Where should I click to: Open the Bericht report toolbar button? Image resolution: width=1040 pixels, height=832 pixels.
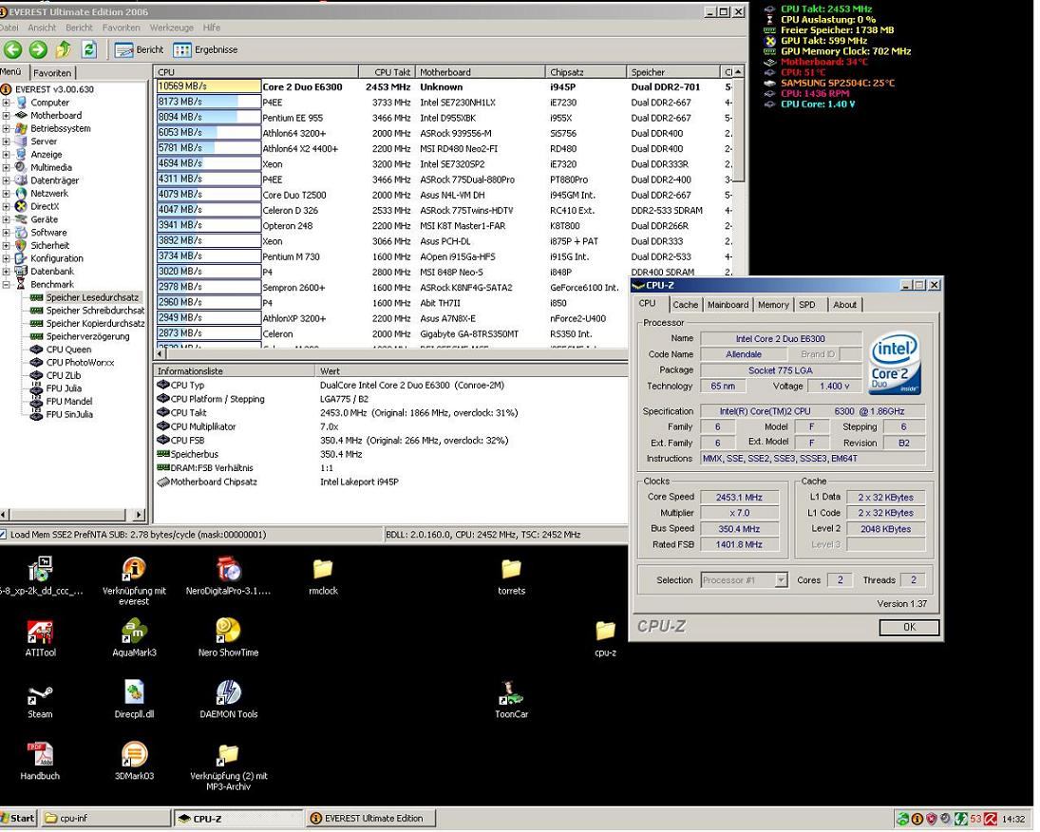(139, 49)
